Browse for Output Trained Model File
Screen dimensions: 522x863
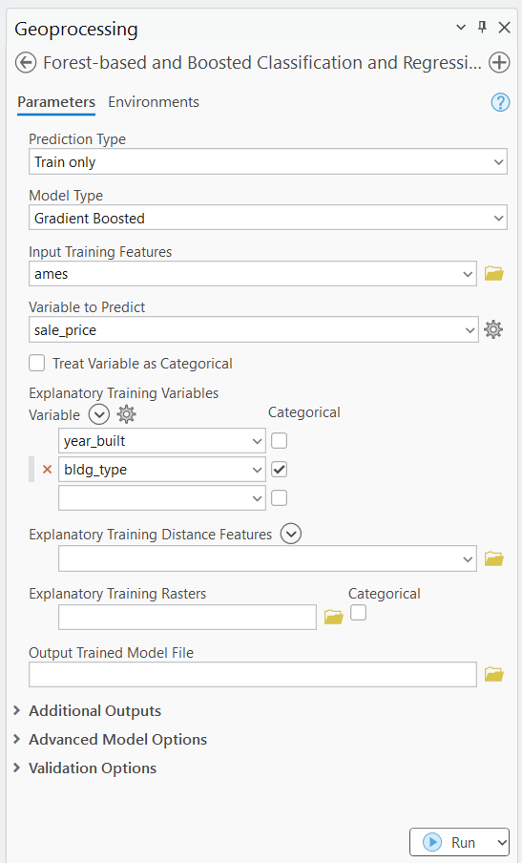tap(494, 674)
